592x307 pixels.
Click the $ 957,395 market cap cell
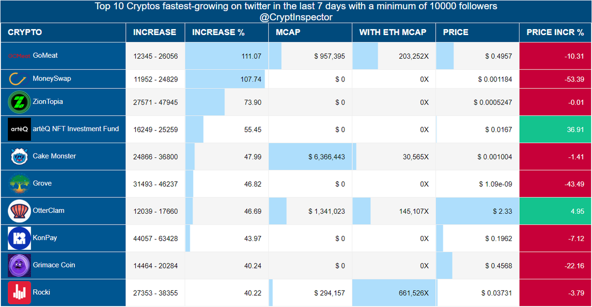(x=310, y=56)
